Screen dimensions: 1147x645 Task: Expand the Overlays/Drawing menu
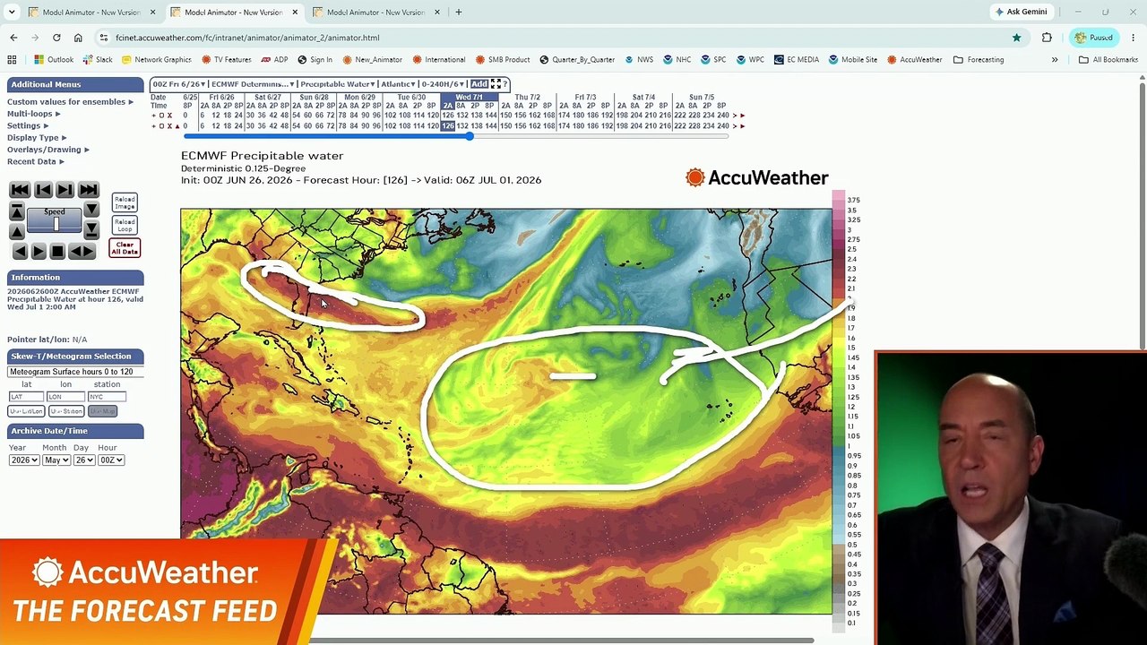coord(48,150)
